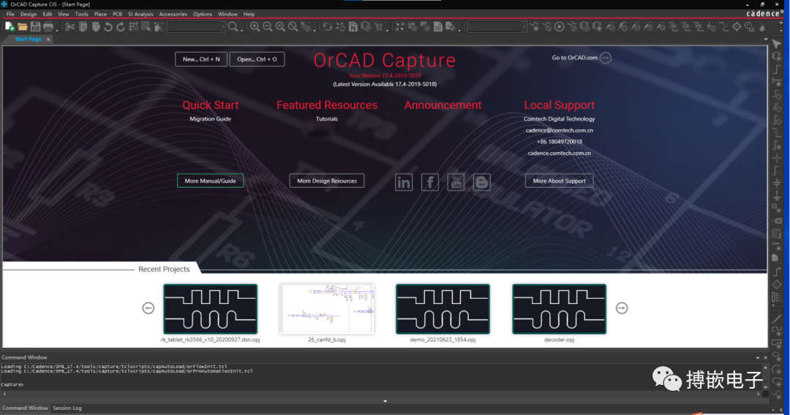Open the Accessories menu
The width and height of the screenshot is (790, 415).
click(173, 14)
